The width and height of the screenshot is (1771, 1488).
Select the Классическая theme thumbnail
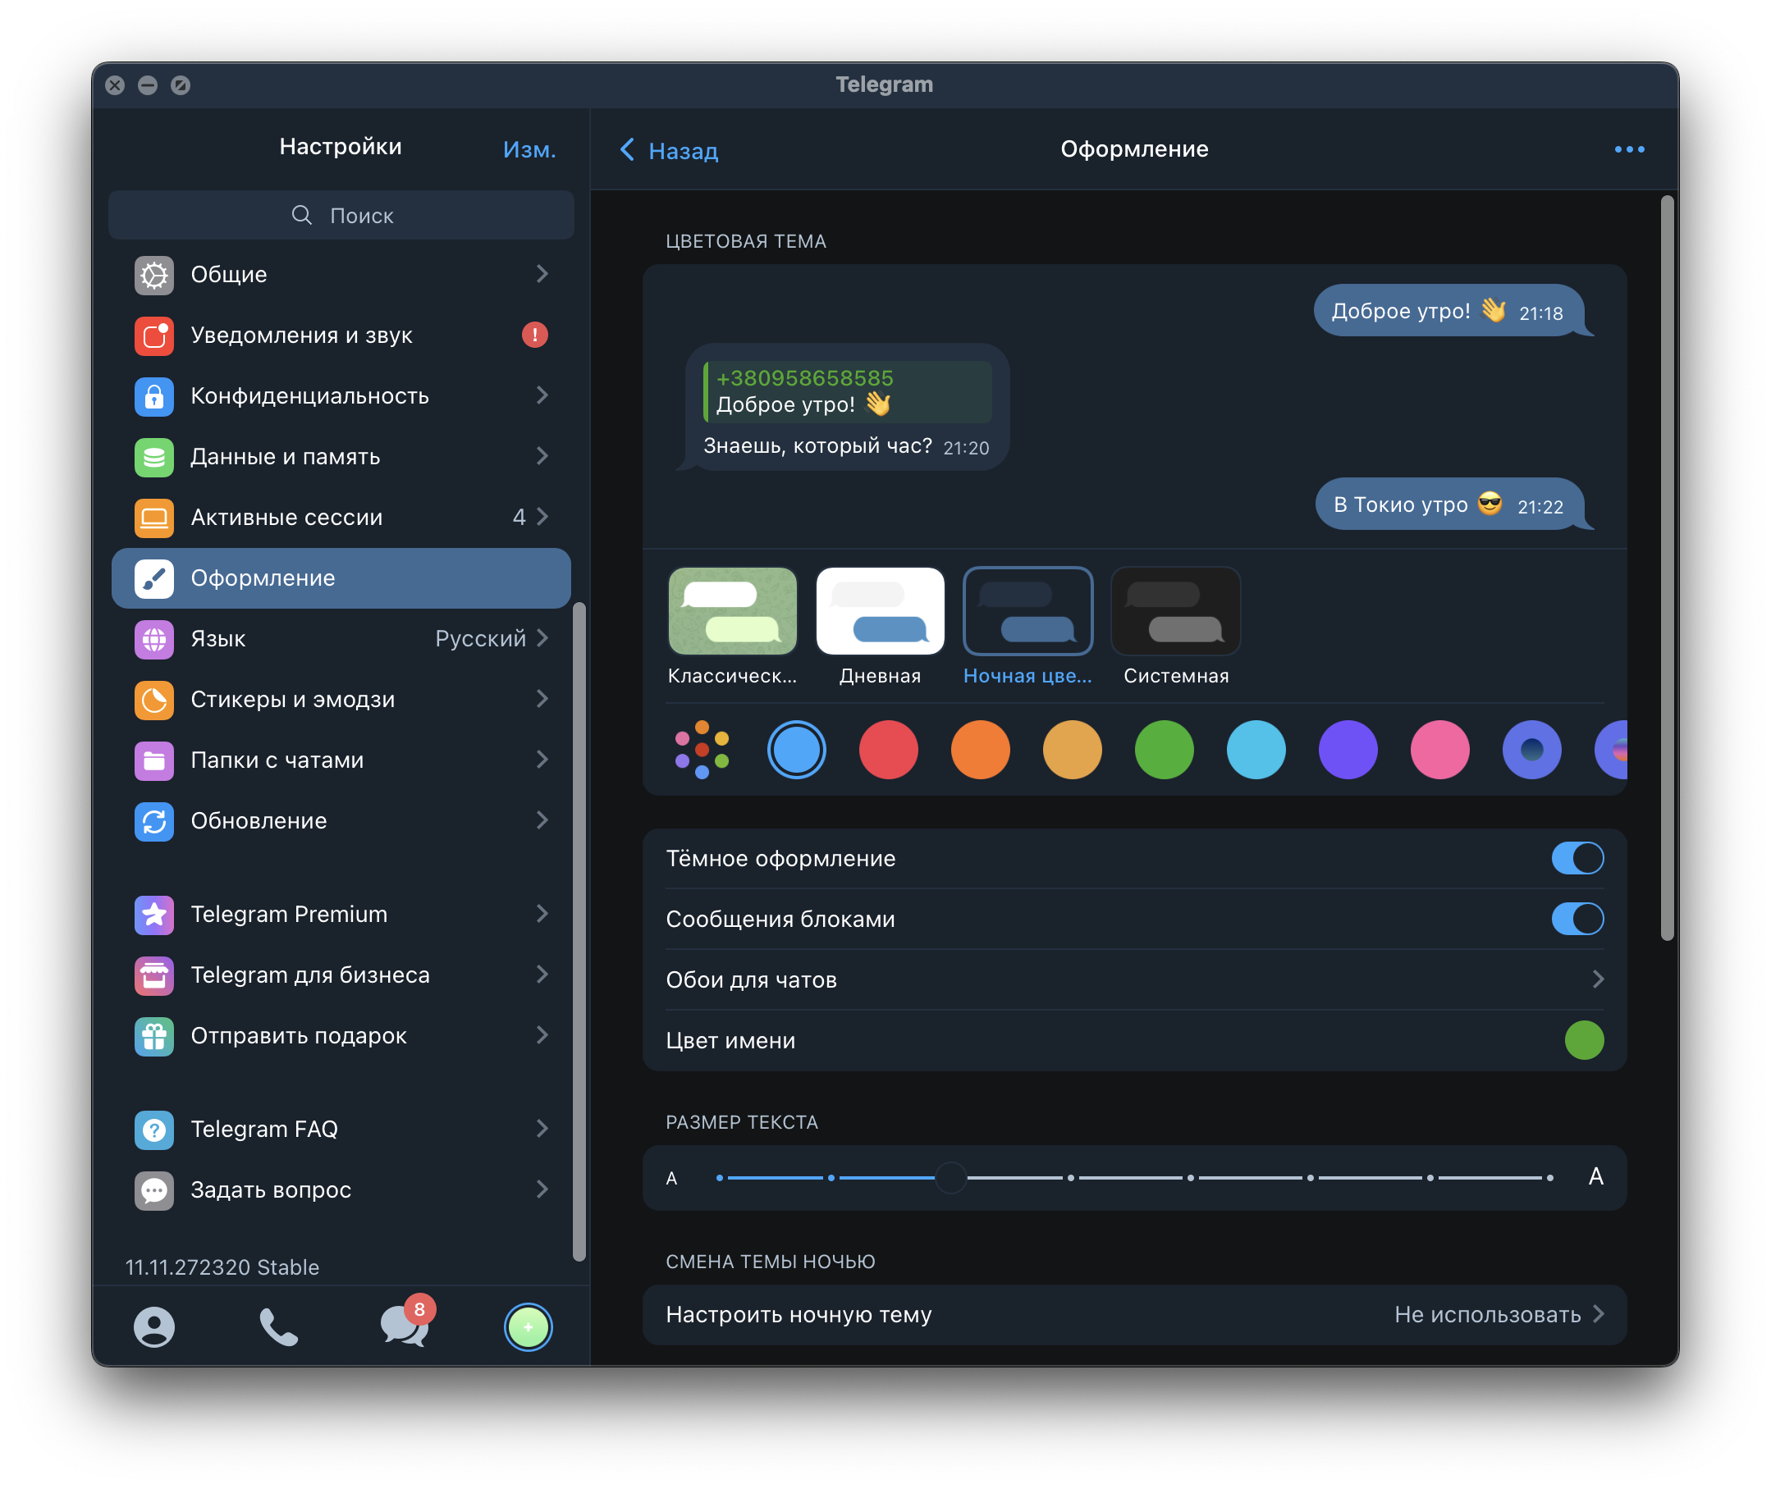click(732, 612)
